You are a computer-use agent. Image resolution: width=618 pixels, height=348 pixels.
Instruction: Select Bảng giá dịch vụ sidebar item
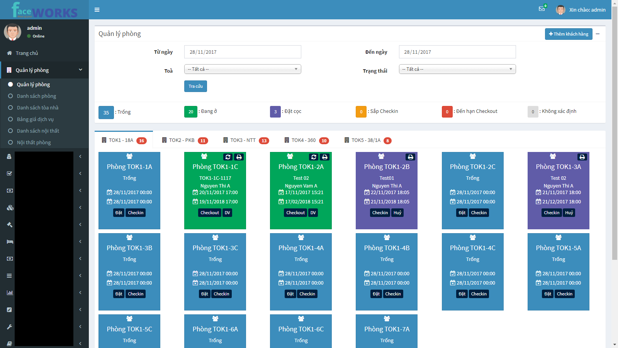35,119
